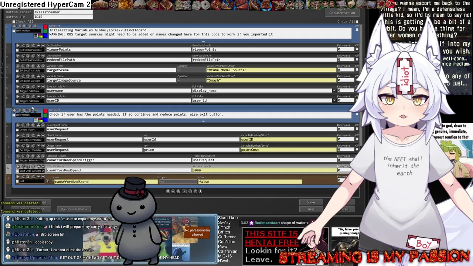Copy the username Trigger Pull Data command
Viewport: 473px width, 266px height.
pyautogui.click(x=23, y=86)
